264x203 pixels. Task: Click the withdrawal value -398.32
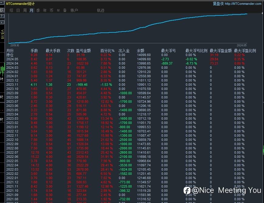coord(124,191)
